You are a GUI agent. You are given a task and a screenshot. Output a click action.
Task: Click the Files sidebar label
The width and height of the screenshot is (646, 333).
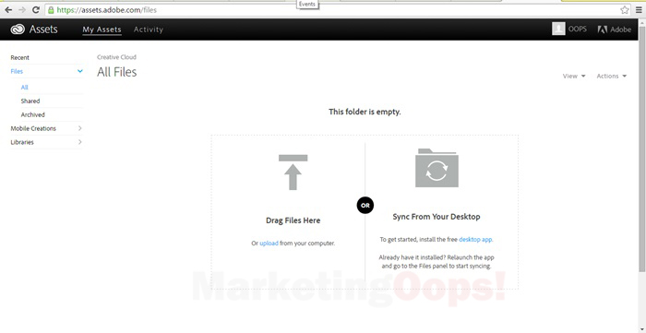click(17, 71)
